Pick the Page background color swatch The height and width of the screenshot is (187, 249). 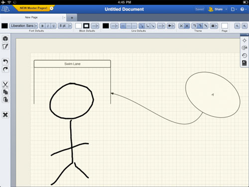click(225, 26)
